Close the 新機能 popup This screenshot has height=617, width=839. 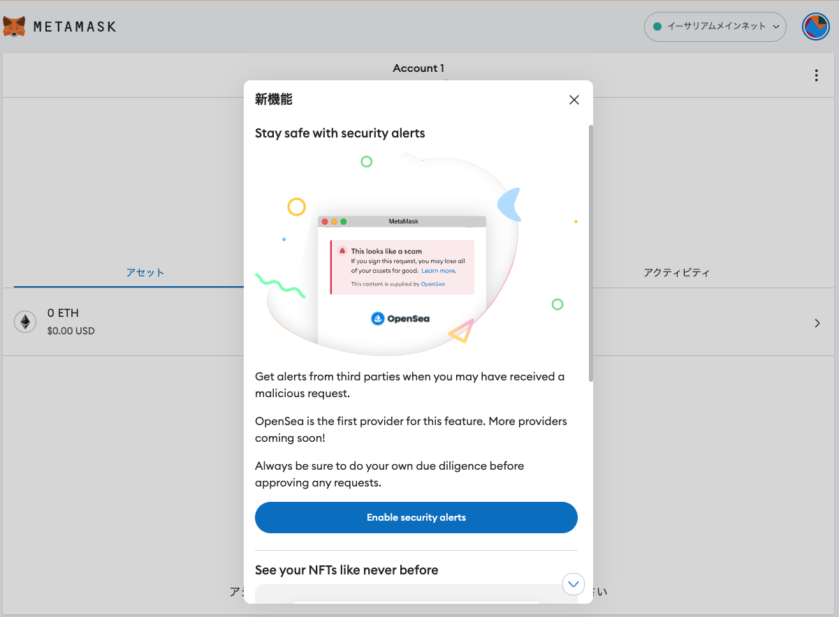point(574,100)
